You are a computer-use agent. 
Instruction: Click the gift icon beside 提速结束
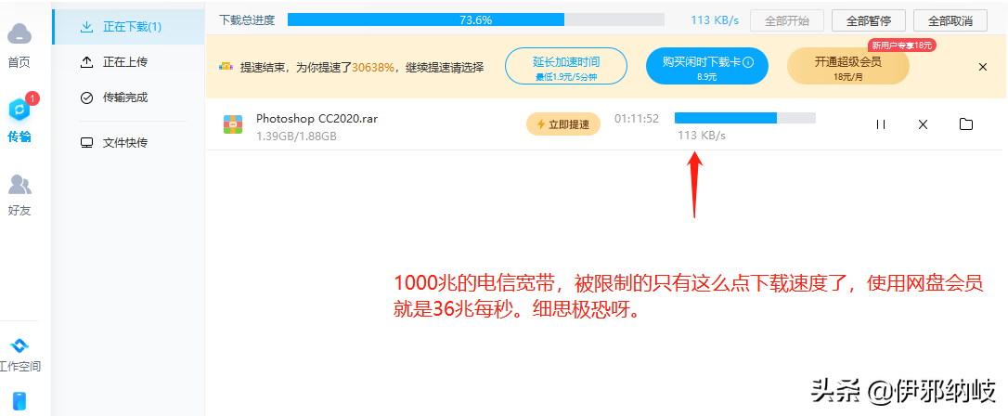(226, 66)
